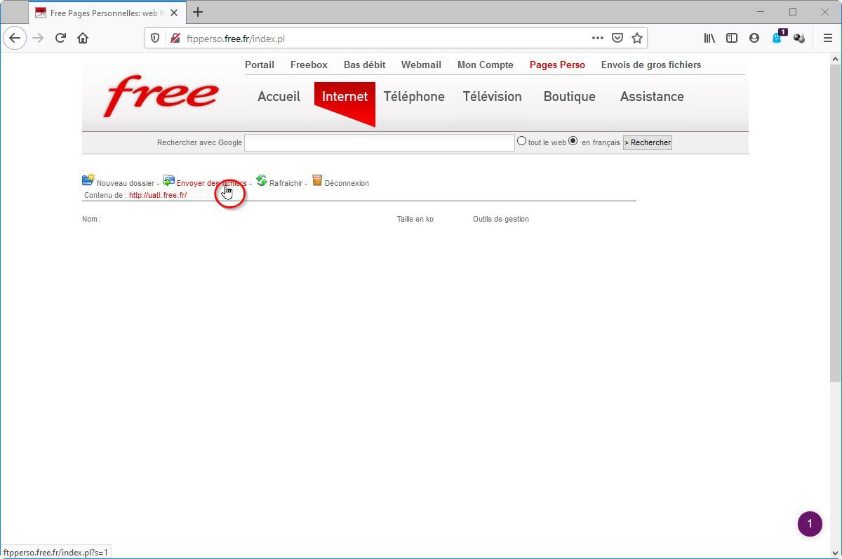The image size is (842, 559).
Task: Click the Rechercher search button
Action: pyautogui.click(x=648, y=142)
